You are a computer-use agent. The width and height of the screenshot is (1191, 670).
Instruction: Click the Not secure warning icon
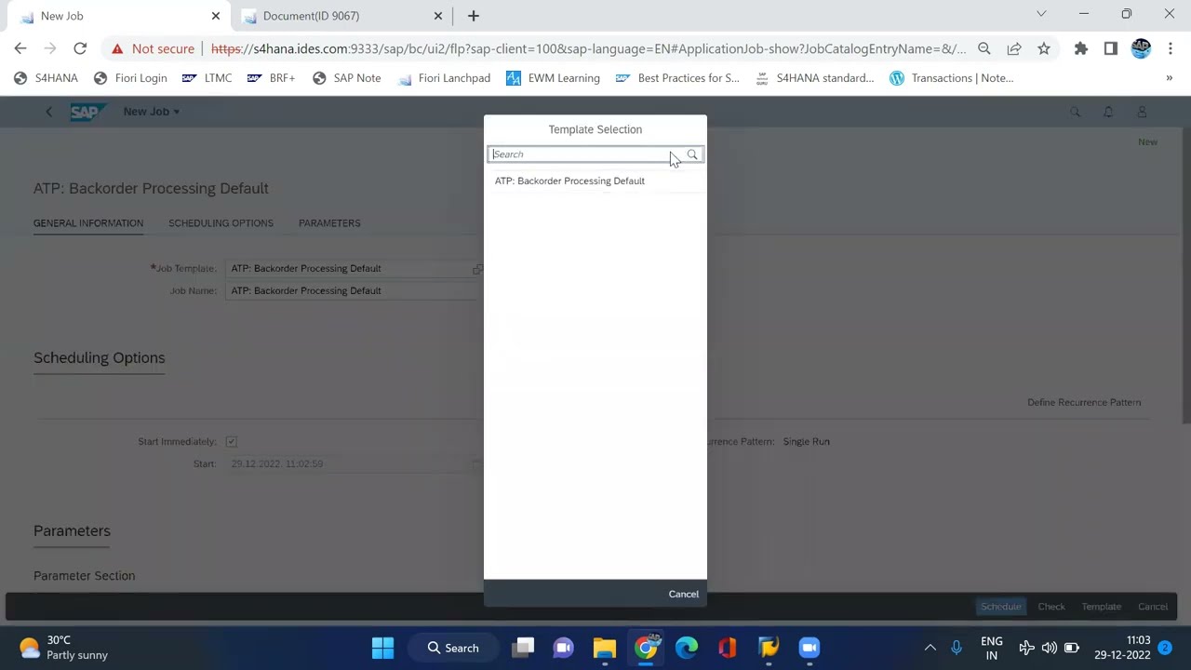[x=117, y=48]
